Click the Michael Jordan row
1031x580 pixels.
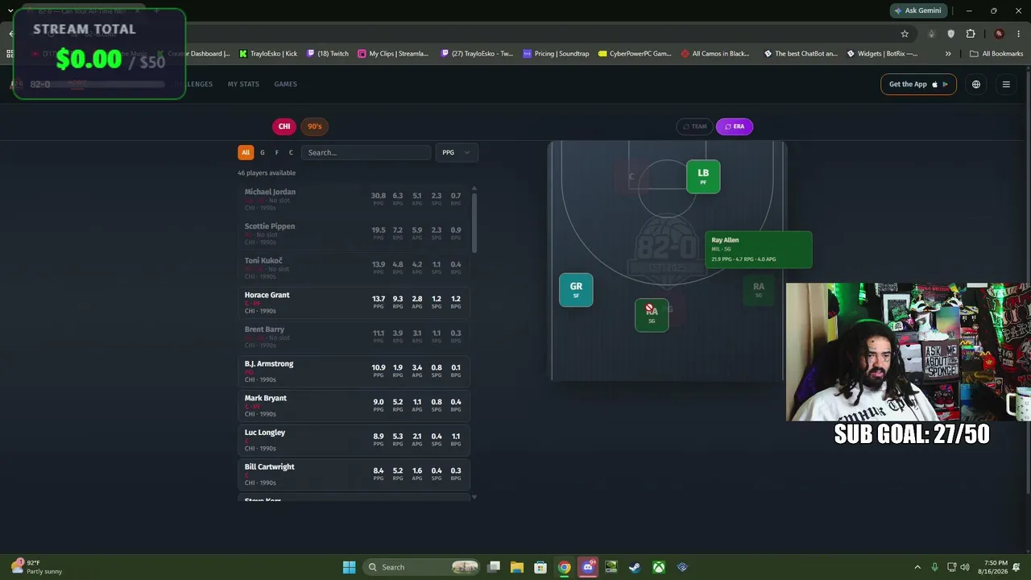click(354, 200)
